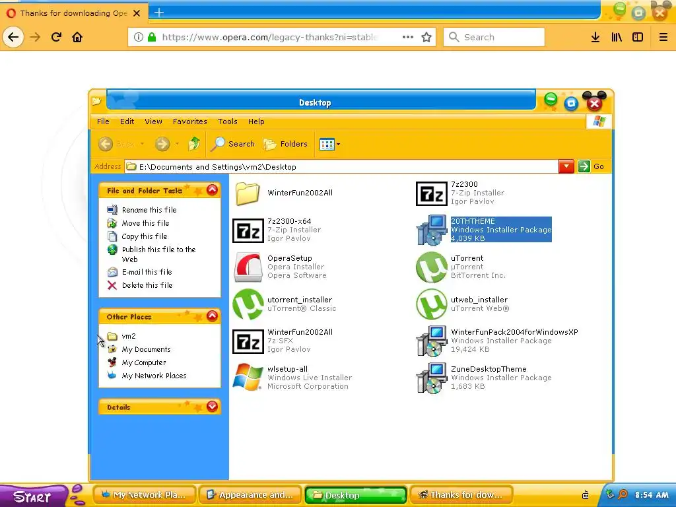
Task: Bookmark this page with star icon
Action: tap(426, 37)
